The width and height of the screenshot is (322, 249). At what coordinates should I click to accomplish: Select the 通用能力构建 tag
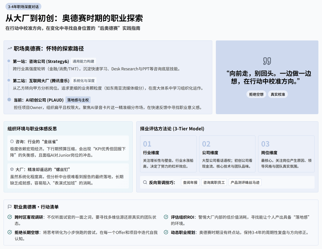tap(84, 61)
